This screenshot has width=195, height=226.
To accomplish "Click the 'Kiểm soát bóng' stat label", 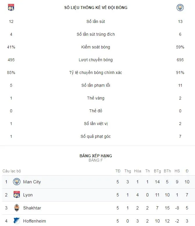I will point(95,47).
